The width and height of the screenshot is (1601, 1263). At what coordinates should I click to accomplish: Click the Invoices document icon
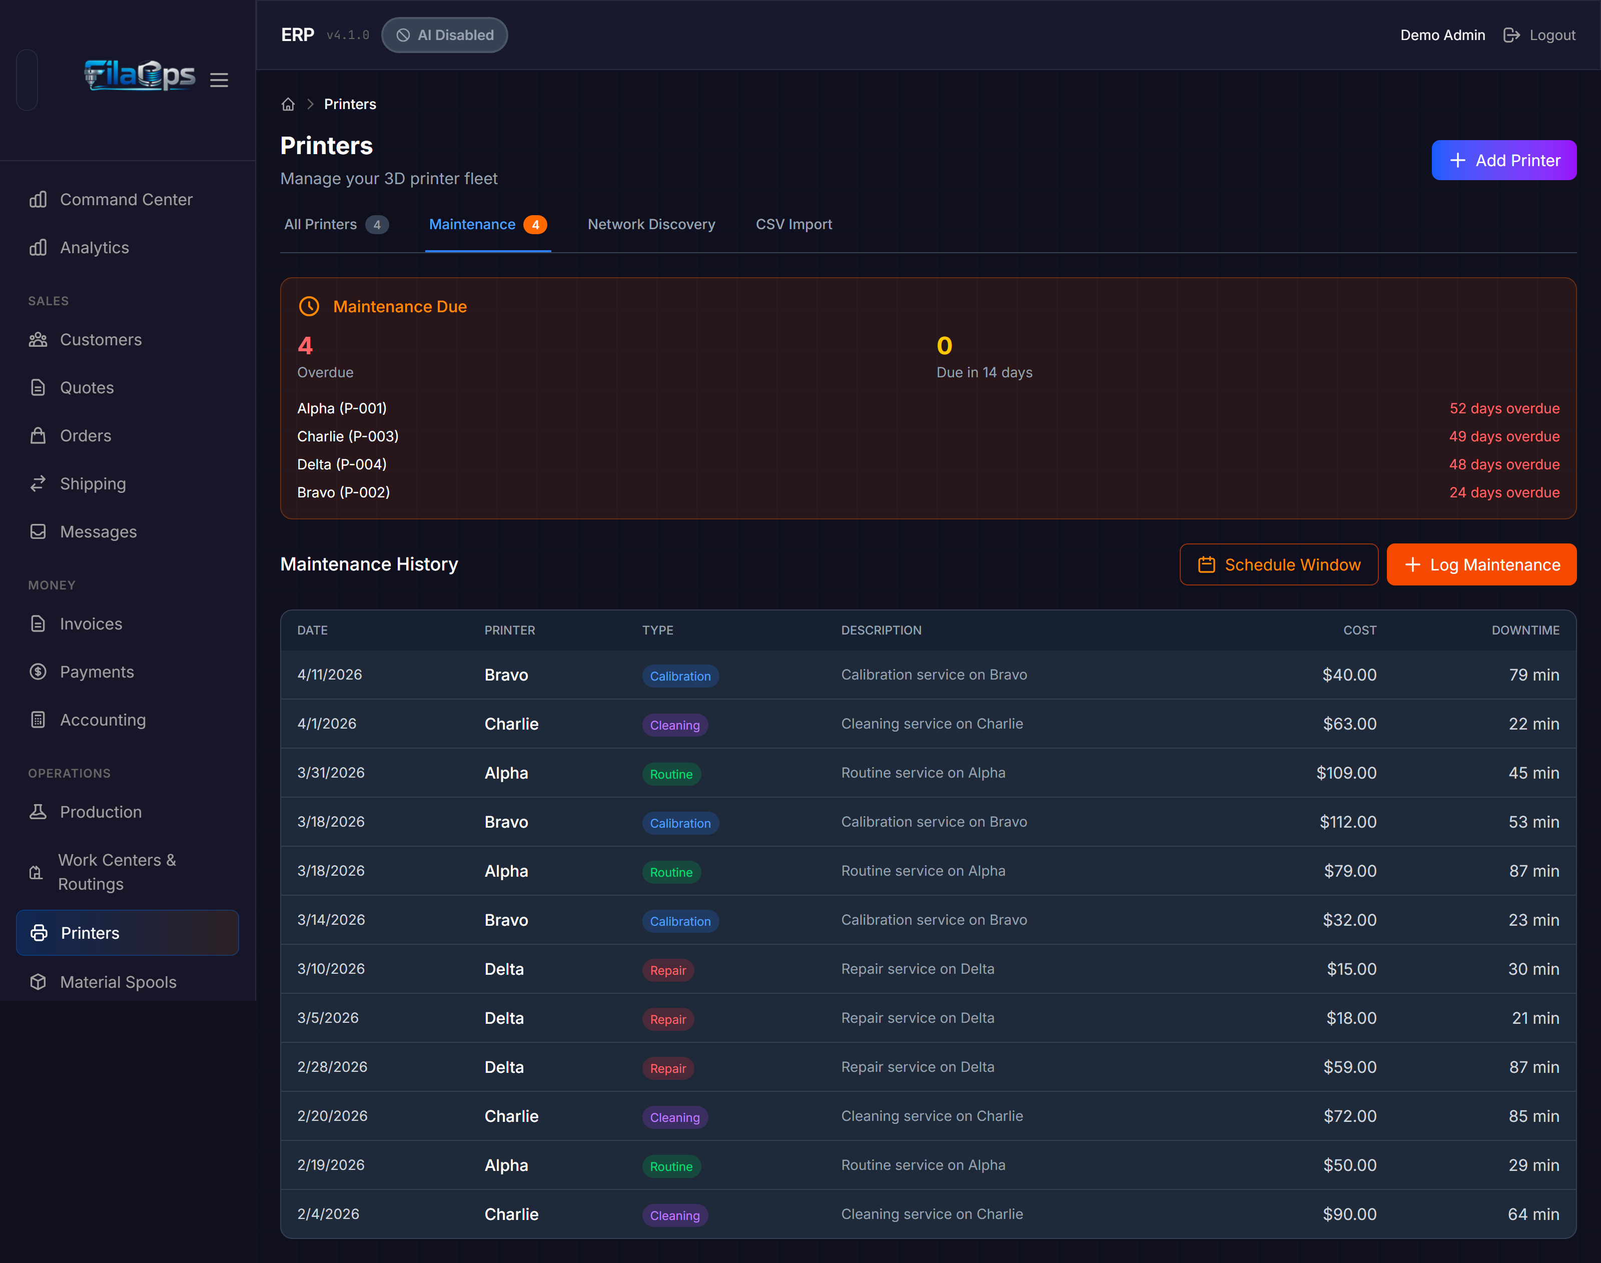click(x=38, y=623)
